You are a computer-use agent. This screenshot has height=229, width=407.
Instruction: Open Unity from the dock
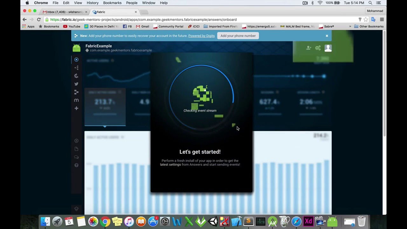[212, 221]
